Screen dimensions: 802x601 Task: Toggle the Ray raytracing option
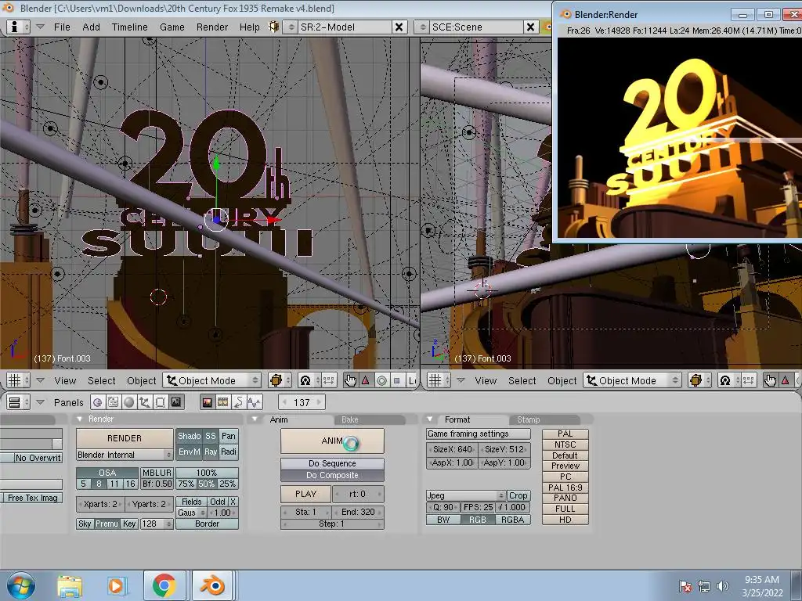(211, 452)
